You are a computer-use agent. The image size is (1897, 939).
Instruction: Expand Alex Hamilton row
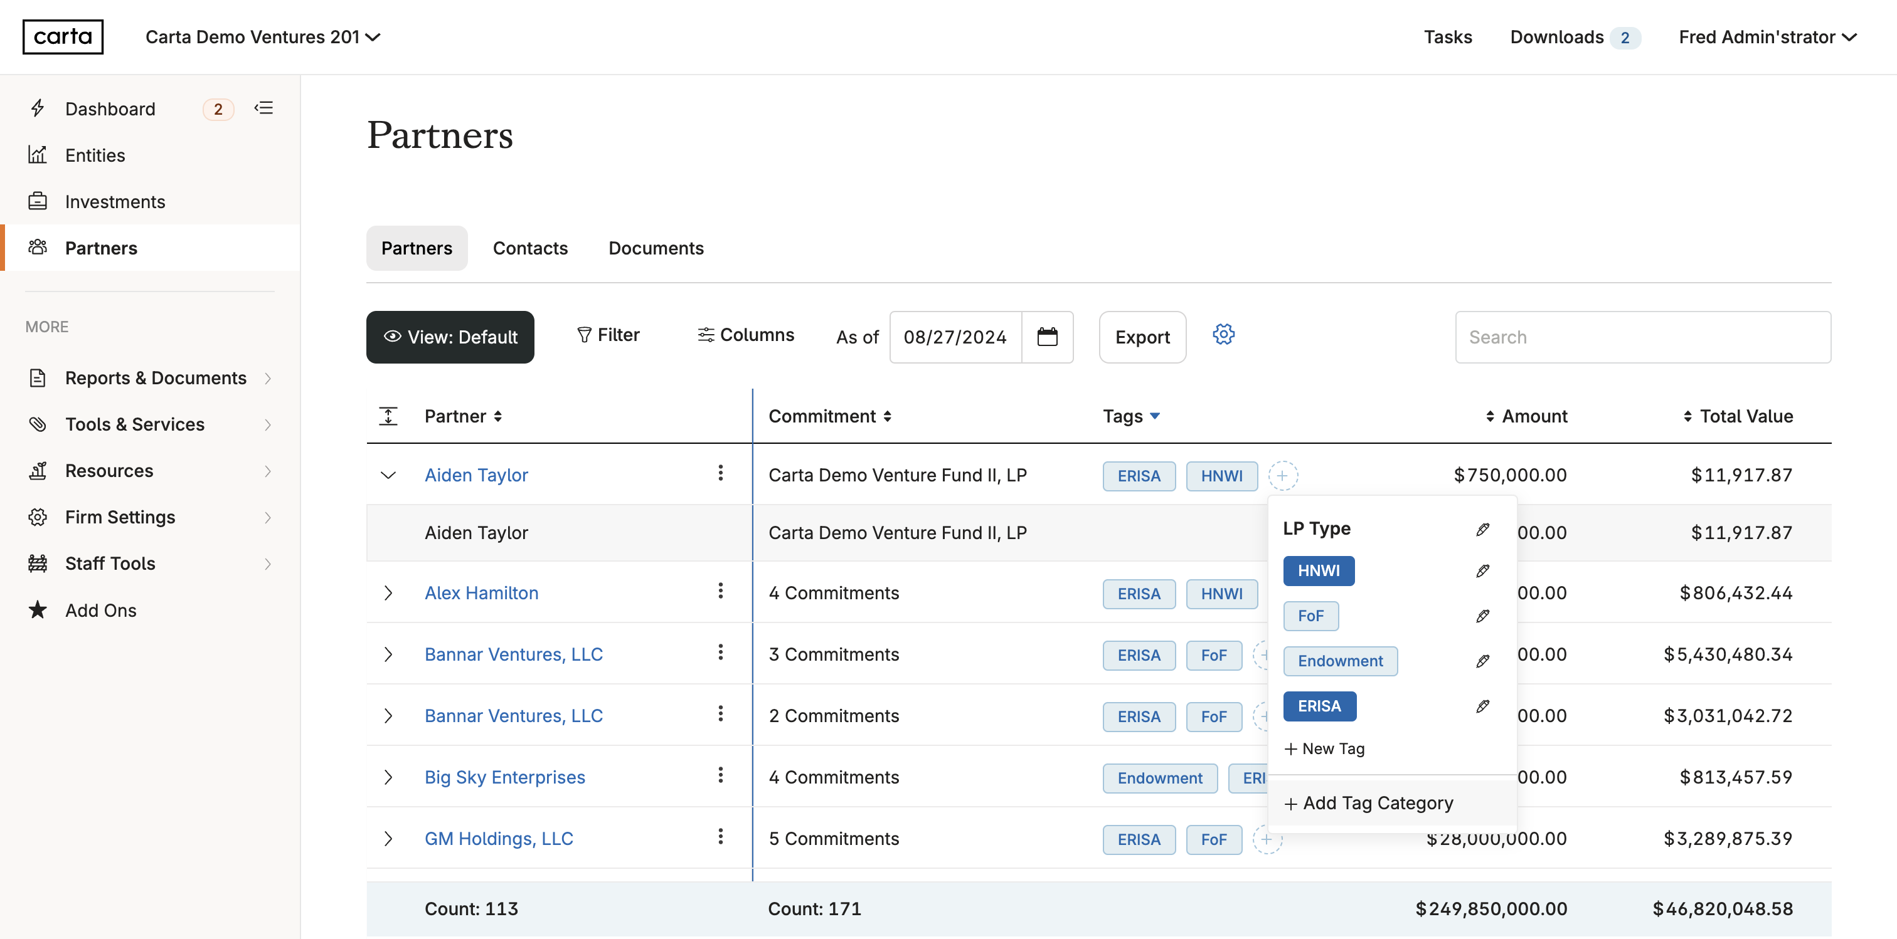[x=388, y=593]
